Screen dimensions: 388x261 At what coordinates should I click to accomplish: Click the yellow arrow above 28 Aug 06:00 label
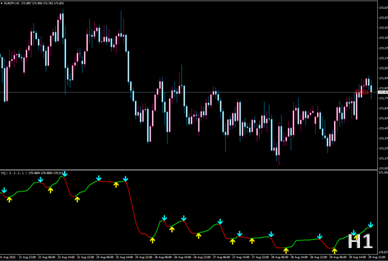[x=286, y=250]
